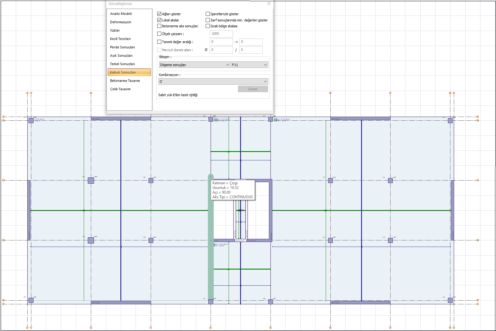Screen dimensions: 496x331
Task: Toggle the Ağları göster checkbox
Action: pyautogui.click(x=159, y=14)
